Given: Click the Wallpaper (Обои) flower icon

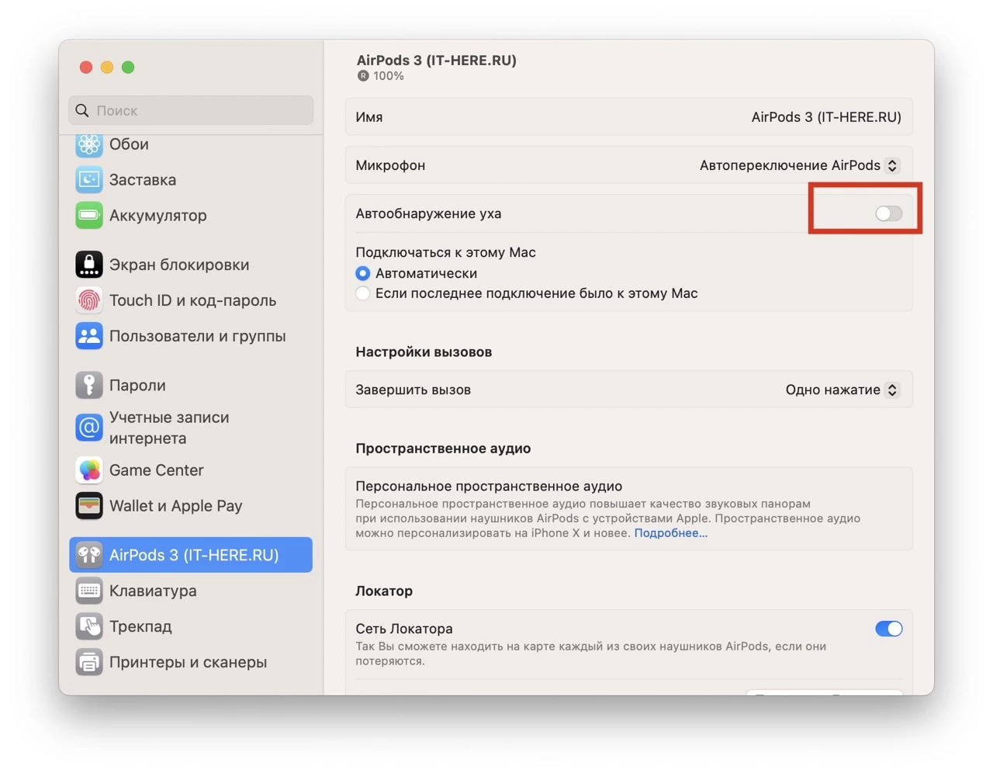Looking at the screenshot, I should click(89, 144).
